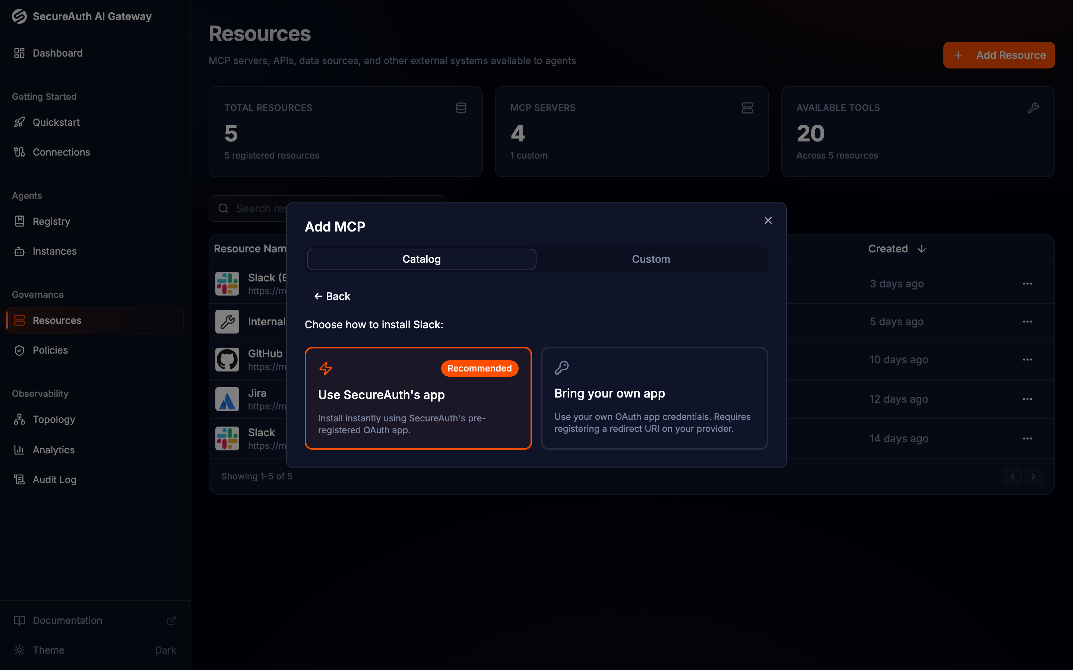This screenshot has width=1073, height=670.
Task: Open the Dashboard page
Action: pos(95,53)
